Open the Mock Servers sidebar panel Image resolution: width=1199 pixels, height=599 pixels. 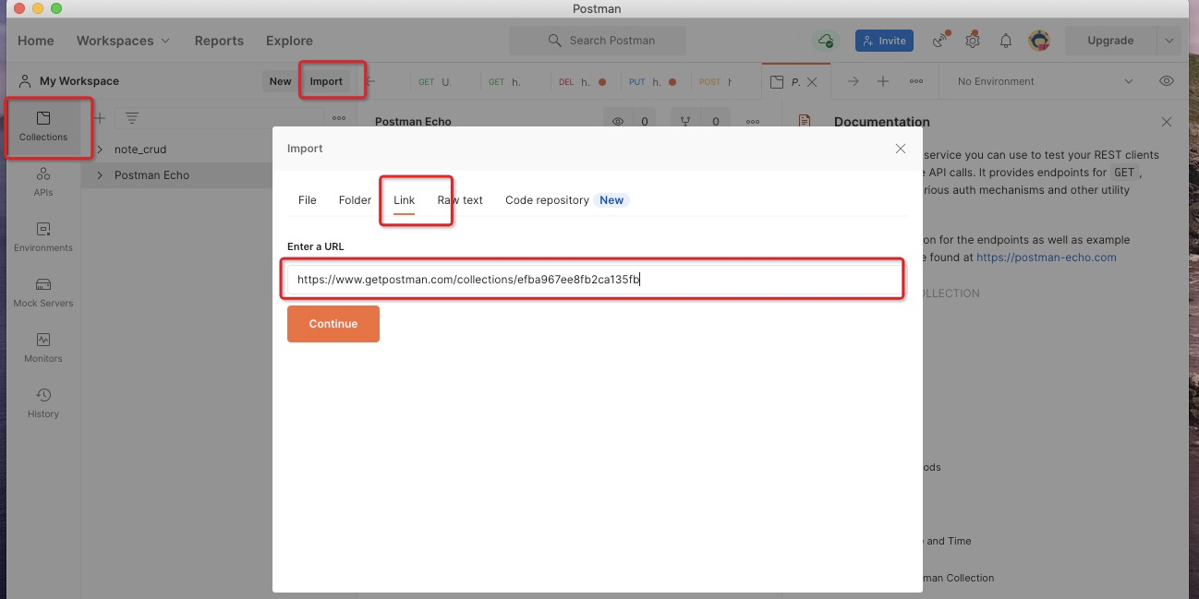pyautogui.click(x=43, y=293)
